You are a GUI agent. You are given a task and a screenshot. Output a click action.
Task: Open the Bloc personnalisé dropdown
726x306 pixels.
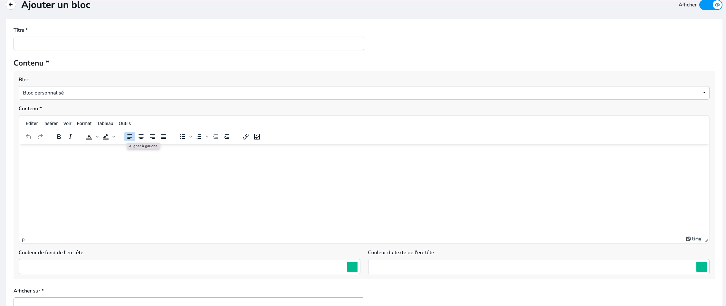click(364, 93)
